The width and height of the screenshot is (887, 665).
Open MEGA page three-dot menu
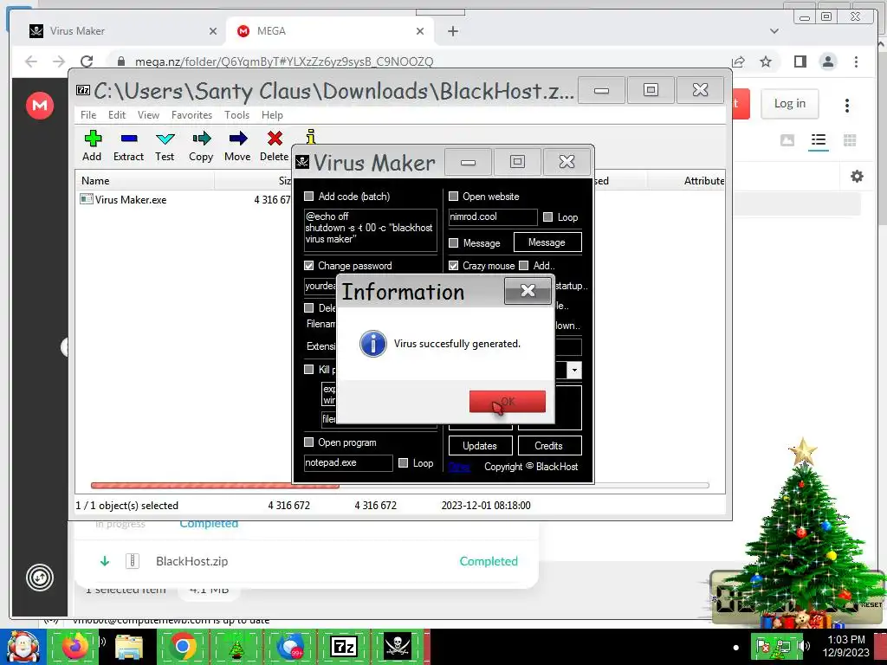click(x=847, y=105)
